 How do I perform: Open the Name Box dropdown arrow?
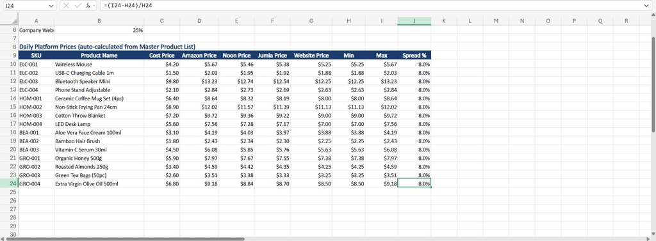51,5
